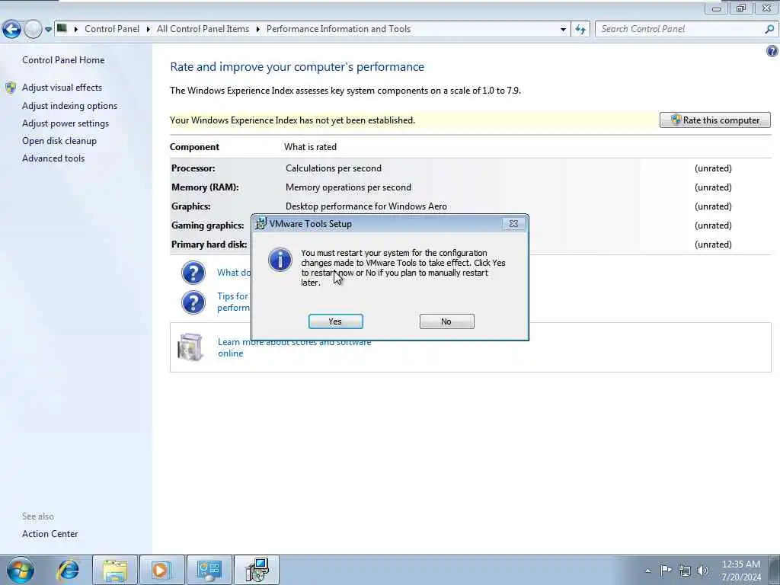The width and height of the screenshot is (780, 585).
Task: Click Yes to restart now
Action: 335,321
